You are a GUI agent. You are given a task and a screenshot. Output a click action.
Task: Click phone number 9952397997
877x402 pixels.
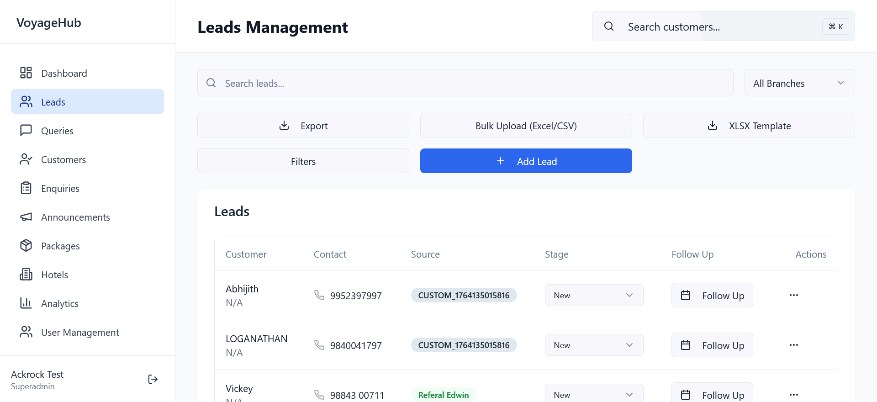point(356,296)
